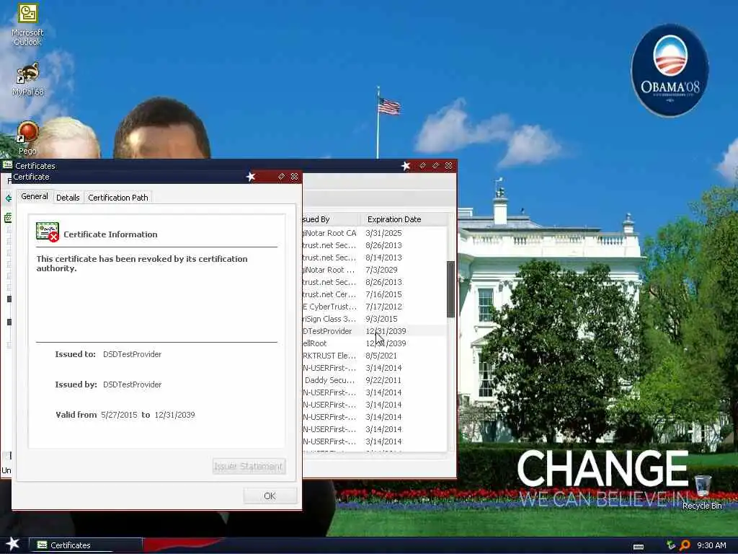
Task: Select the Sign Class 3 row expiring 9/3/2015
Action: coord(374,319)
